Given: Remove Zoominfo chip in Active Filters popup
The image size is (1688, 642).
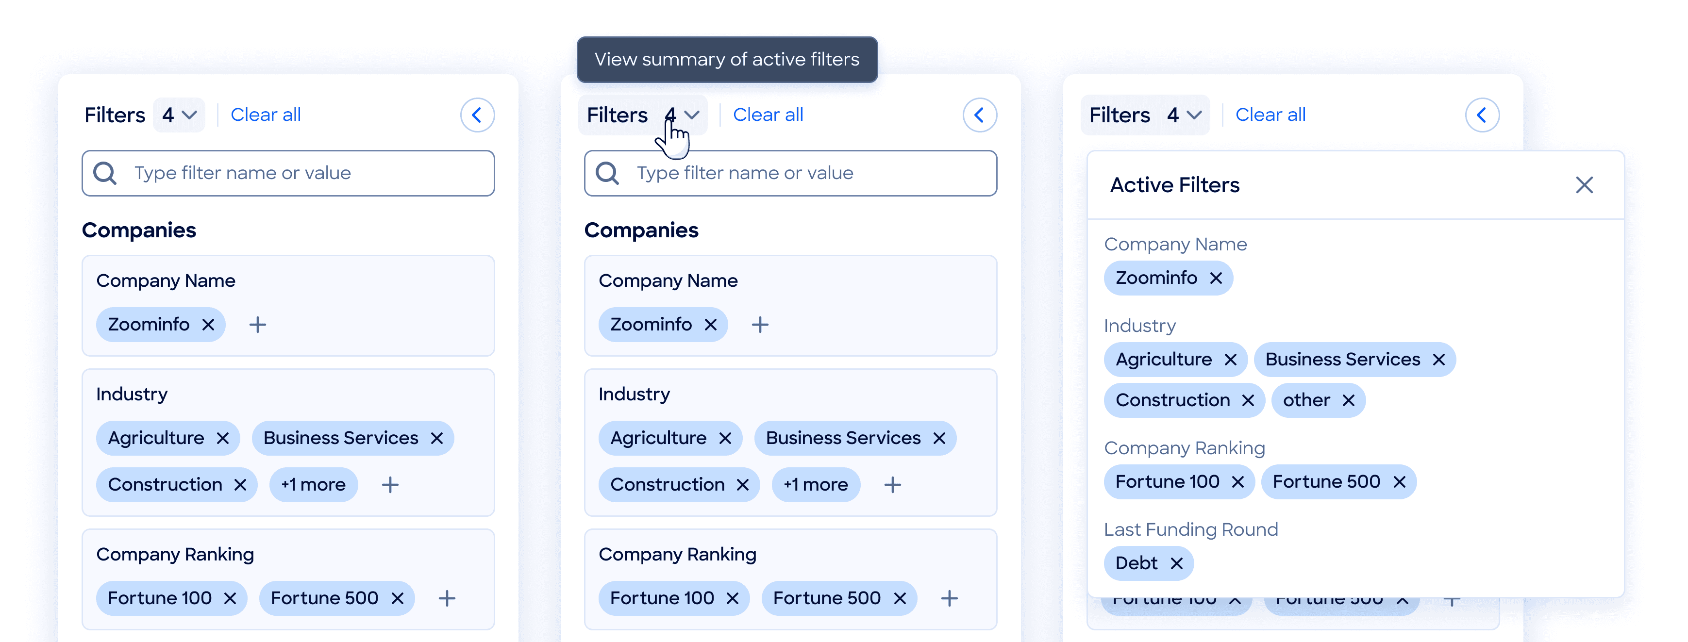Looking at the screenshot, I should tap(1216, 279).
